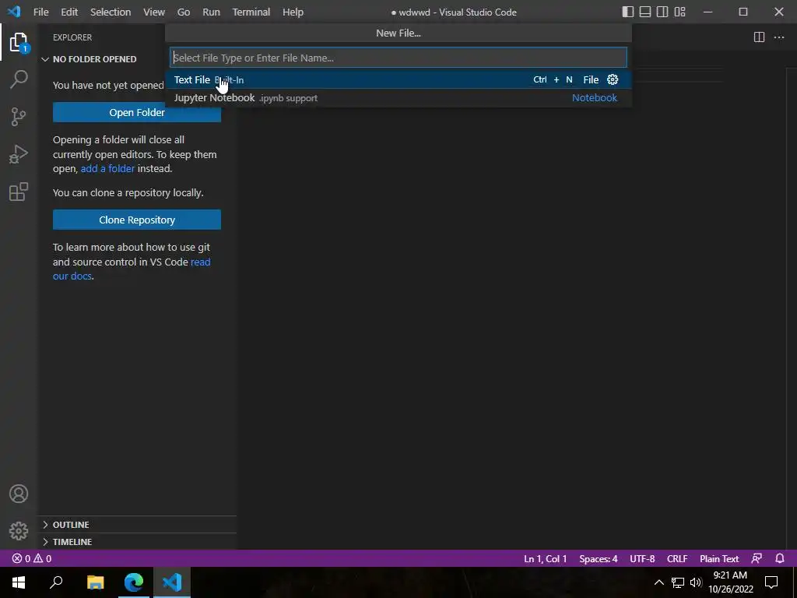
Task: Open the Help menu
Action: pyautogui.click(x=293, y=12)
